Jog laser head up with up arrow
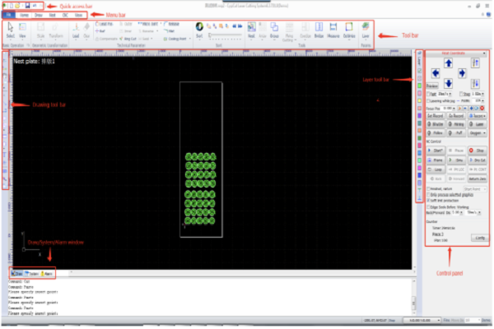 tap(449, 63)
